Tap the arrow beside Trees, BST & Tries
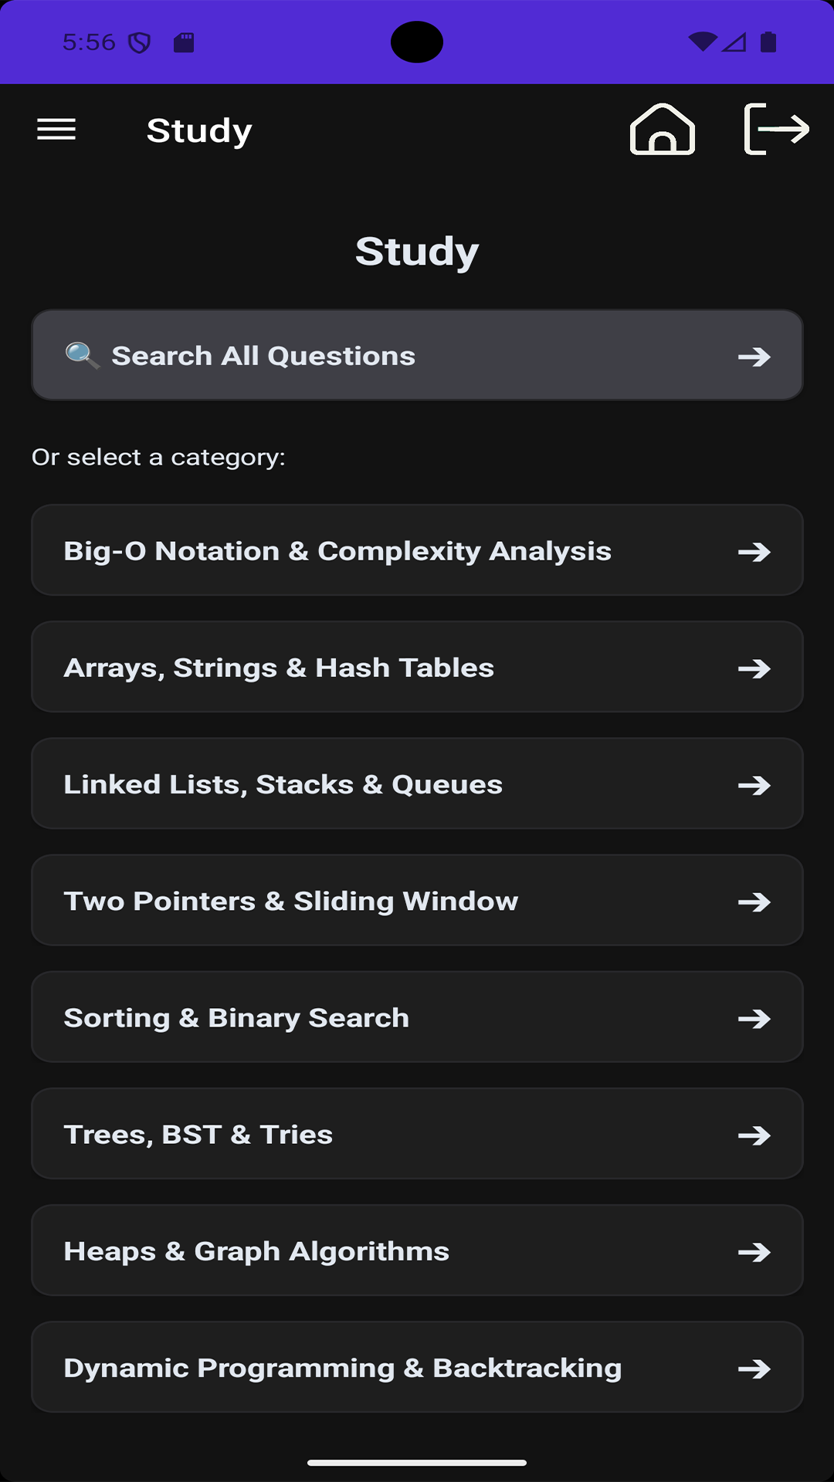 (x=754, y=1135)
